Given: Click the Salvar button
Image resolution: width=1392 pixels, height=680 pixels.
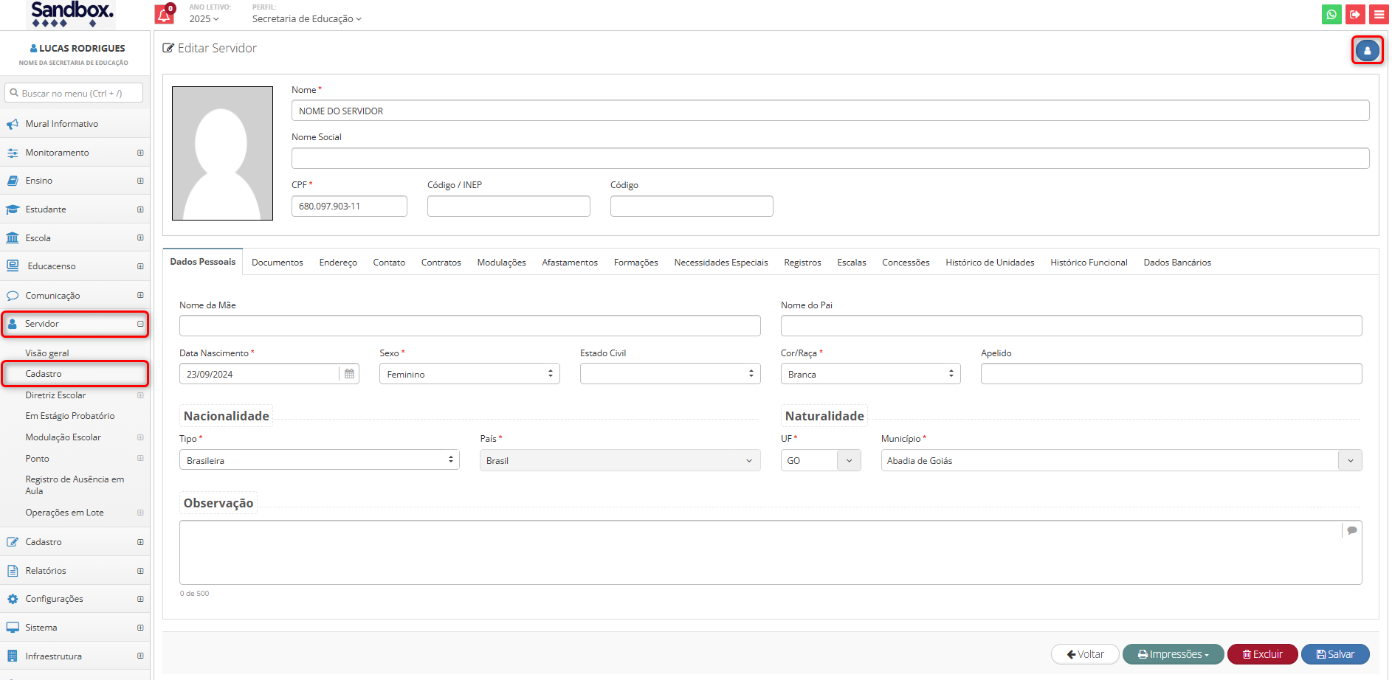Looking at the screenshot, I should tap(1334, 654).
